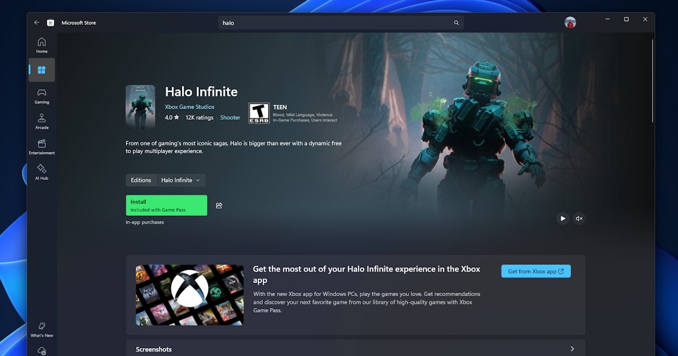Open the AI Hub
Viewport: 678px width, 356px height.
41,172
